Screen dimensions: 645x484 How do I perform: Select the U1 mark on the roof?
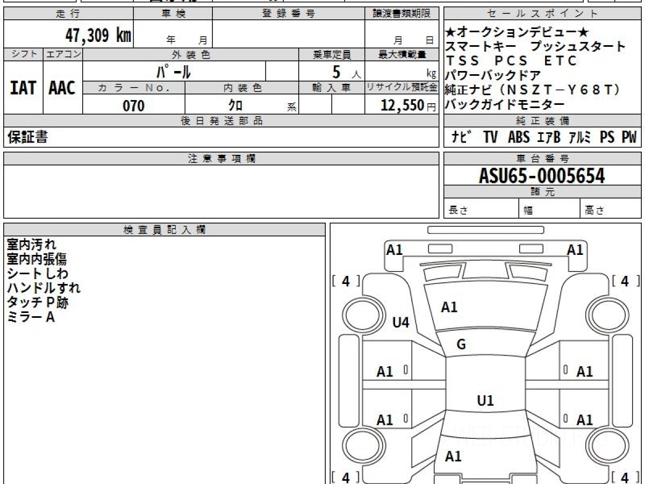pyautogui.click(x=485, y=401)
